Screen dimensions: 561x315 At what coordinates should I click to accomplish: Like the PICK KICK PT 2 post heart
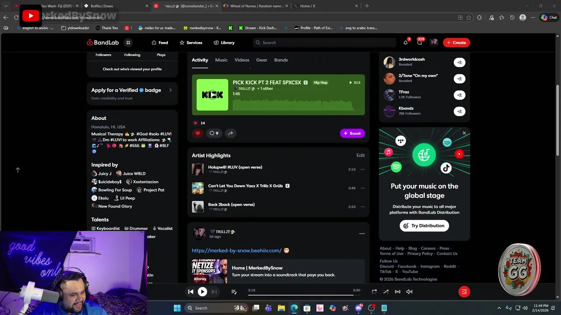tap(198, 133)
